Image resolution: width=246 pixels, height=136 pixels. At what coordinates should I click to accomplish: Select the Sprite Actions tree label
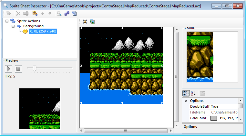(x=28, y=21)
